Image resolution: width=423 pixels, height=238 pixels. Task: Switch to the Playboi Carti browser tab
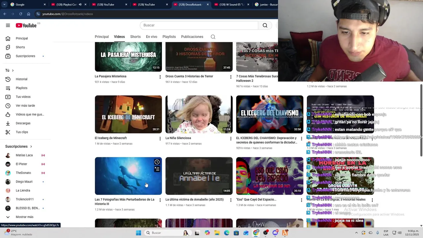point(69,5)
